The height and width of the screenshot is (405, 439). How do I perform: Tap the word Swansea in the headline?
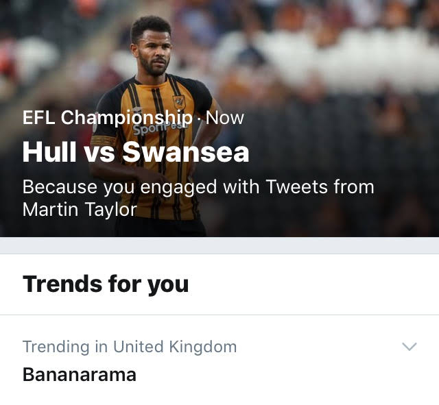(185, 152)
